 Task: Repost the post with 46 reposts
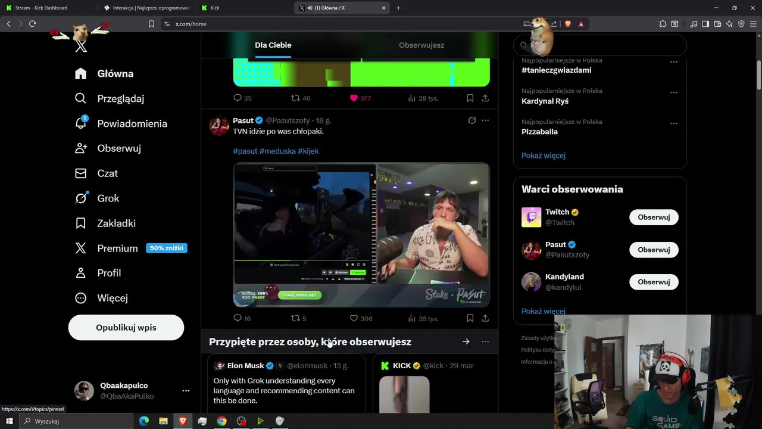[295, 98]
